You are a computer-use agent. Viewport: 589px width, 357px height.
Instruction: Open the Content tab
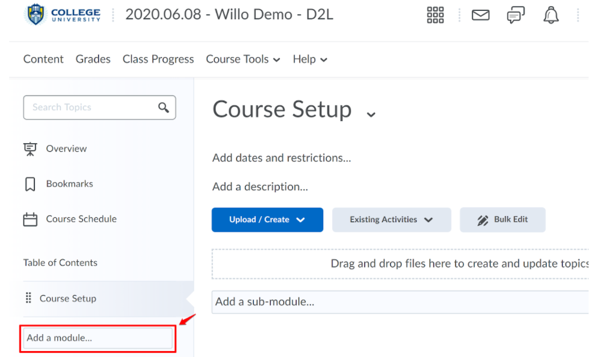(43, 60)
